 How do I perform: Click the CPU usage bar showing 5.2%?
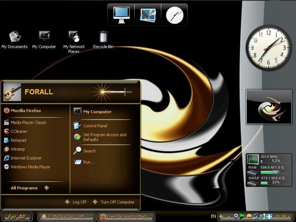click(275, 161)
